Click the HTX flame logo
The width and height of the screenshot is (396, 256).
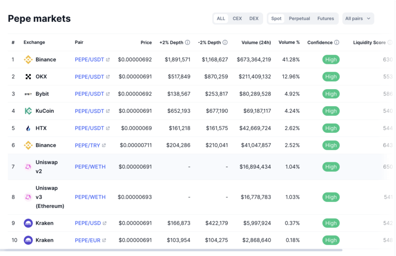(28, 128)
